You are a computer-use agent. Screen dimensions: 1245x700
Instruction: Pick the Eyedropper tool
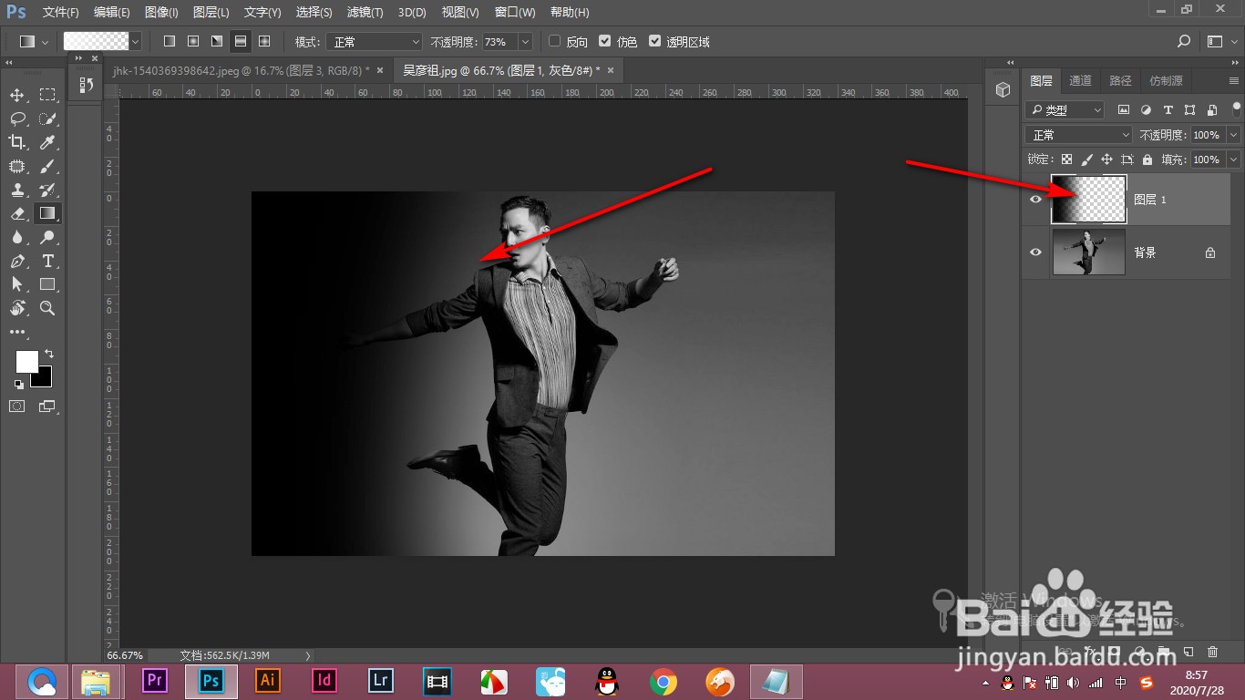click(47, 142)
